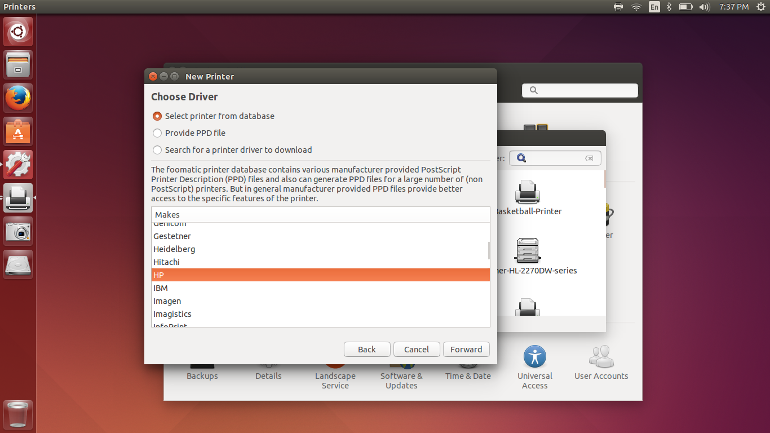Select Hitachi in the makes list
Screen dimensions: 770x433
321,262
